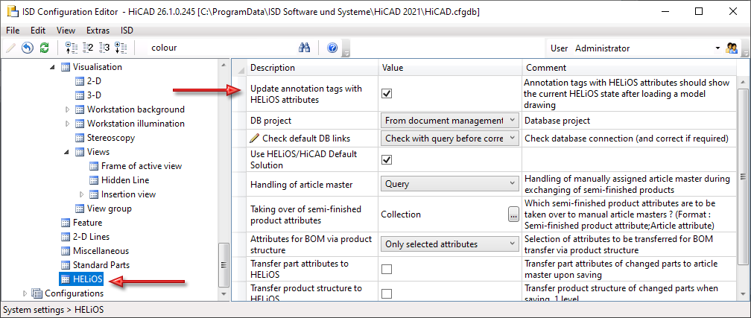The image size is (751, 318).
Task: Click the undo (blue arrow) toolbar icon
Action: [27, 48]
